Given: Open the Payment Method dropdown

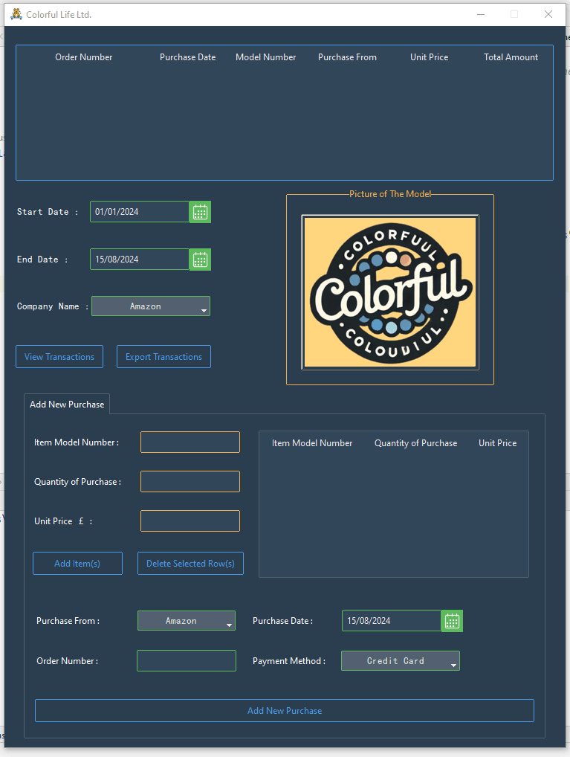Looking at the screenshot, I should [x=401, y=661].
